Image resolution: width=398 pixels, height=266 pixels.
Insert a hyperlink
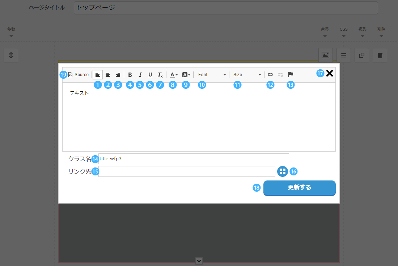click(270, 75)
